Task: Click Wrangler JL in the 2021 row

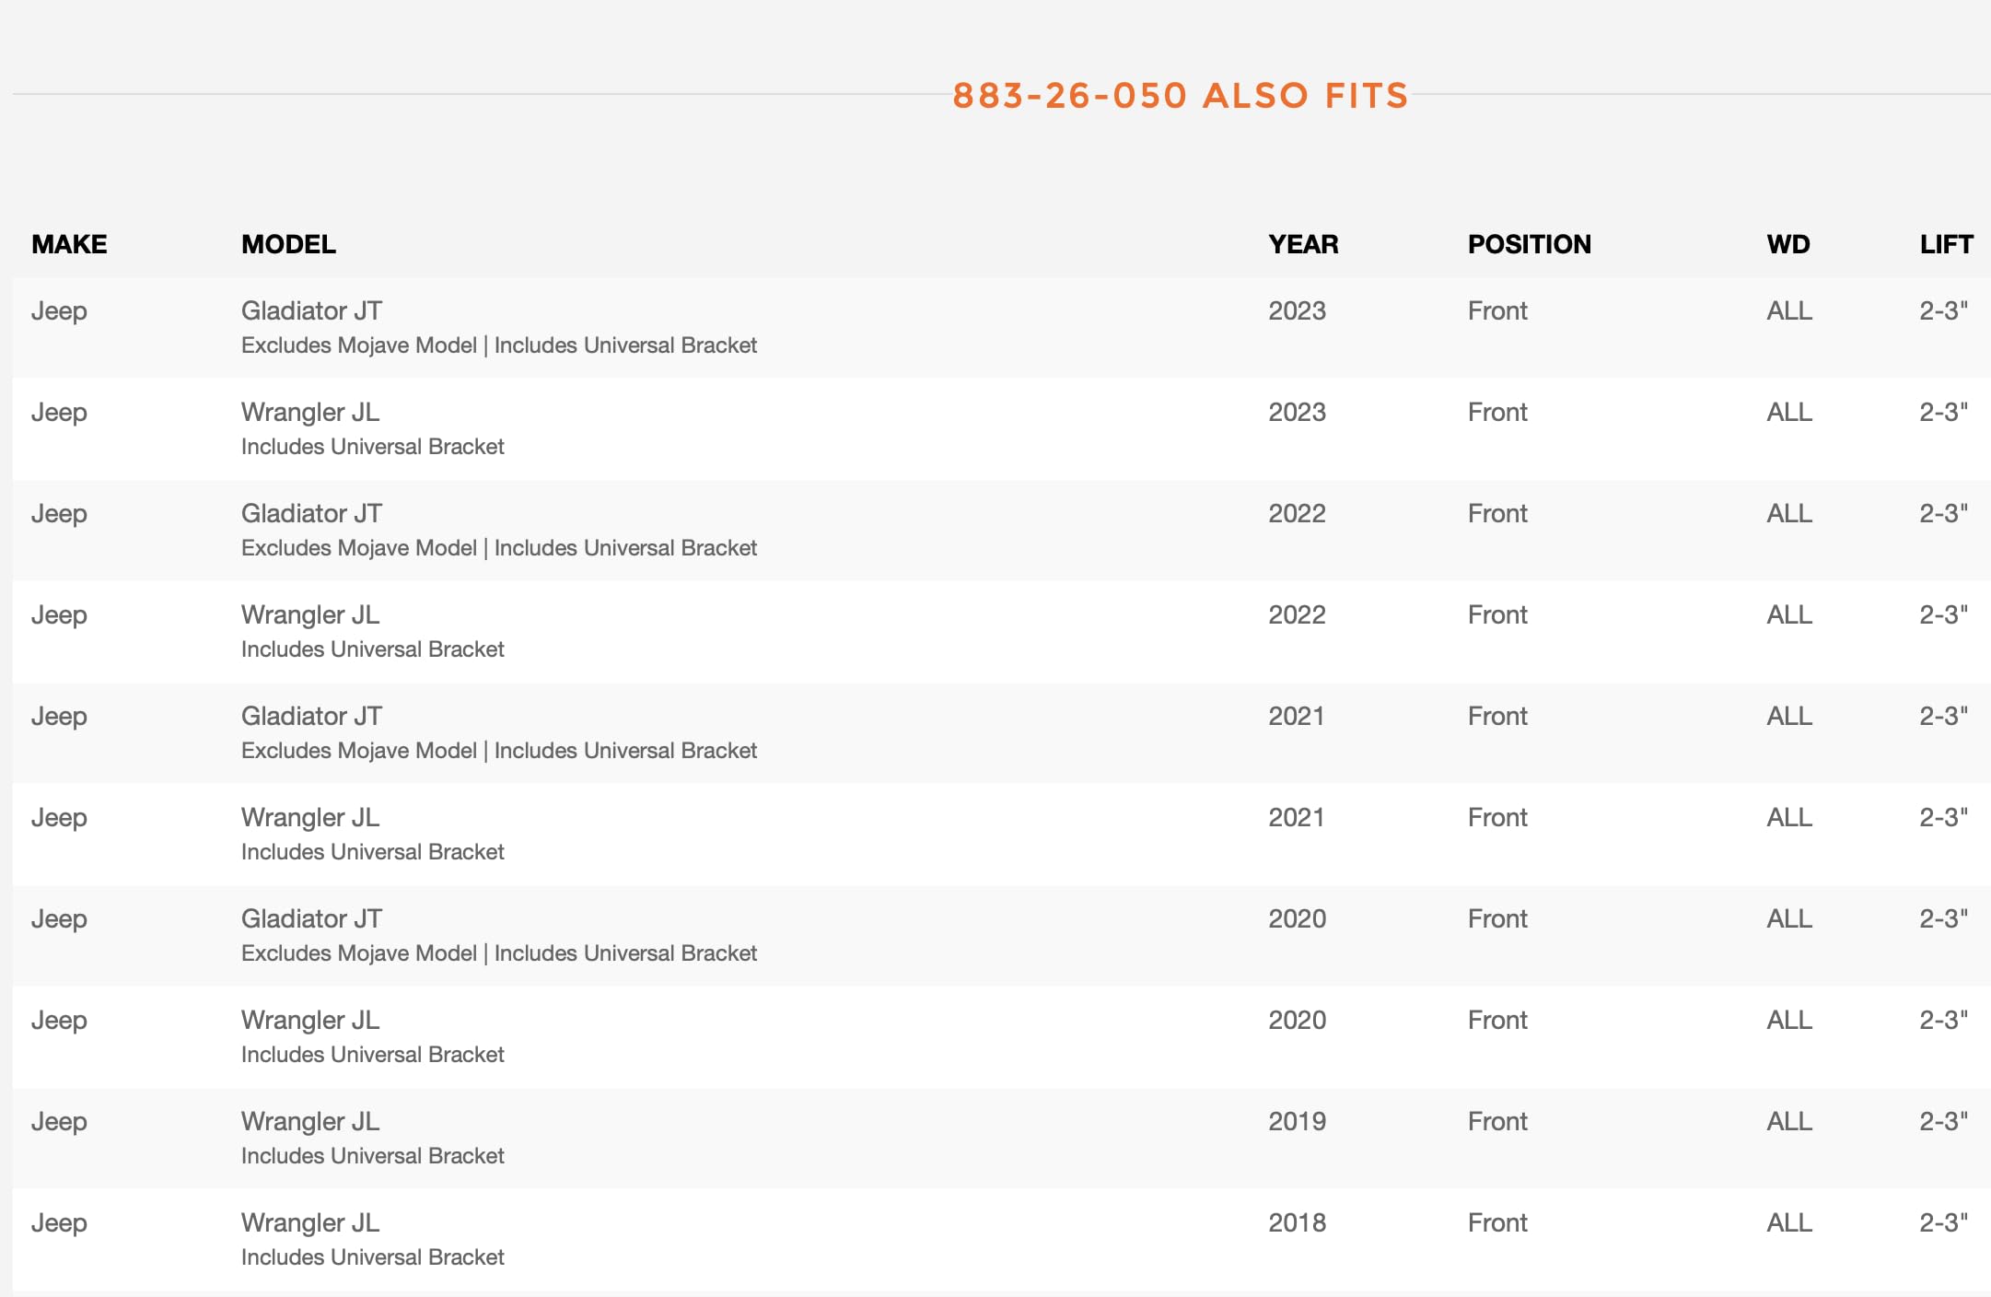Action: click(310, 817)
